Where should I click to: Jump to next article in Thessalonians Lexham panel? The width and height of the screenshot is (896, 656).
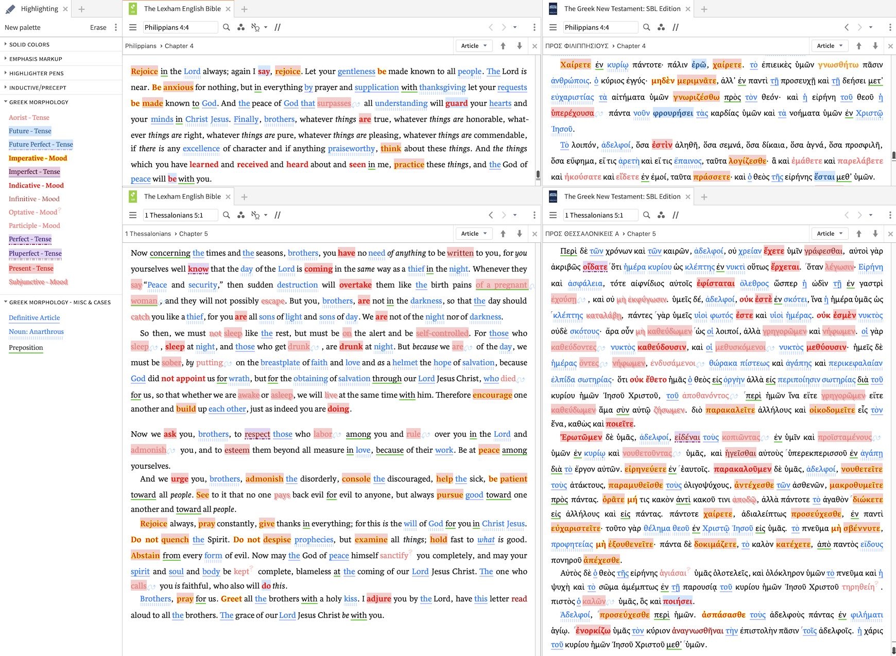519,234
